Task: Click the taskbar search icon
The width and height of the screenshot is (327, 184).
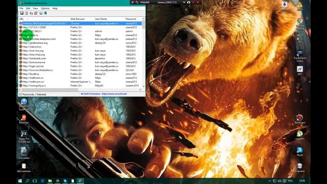Action: 28,181
